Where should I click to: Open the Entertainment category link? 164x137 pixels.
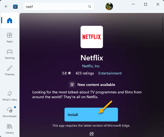pos(110,73)
